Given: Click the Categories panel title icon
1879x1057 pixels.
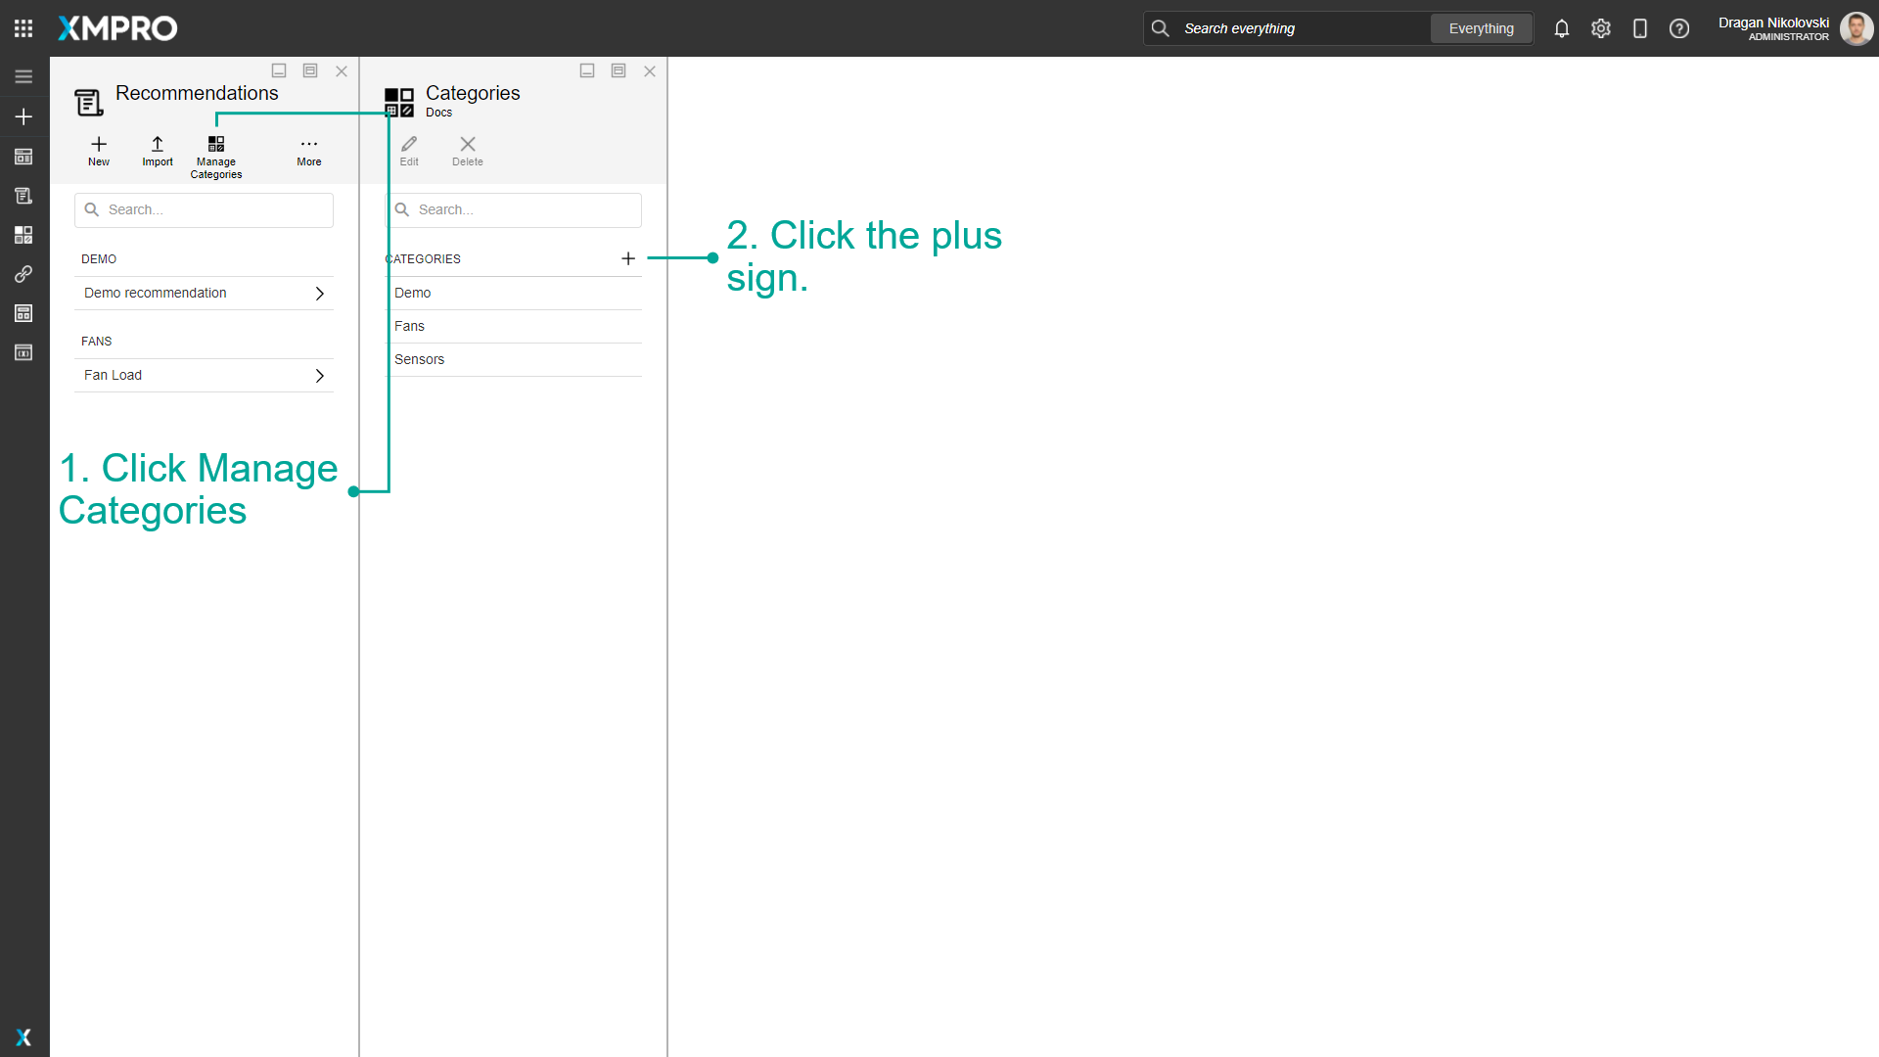Looking at the screenshot, I should click(399, 102).
